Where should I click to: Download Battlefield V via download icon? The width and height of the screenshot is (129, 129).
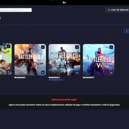(111, 72)
